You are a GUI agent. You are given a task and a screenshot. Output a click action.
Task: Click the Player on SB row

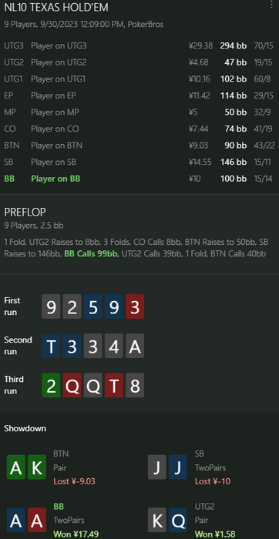click(139, 162)
